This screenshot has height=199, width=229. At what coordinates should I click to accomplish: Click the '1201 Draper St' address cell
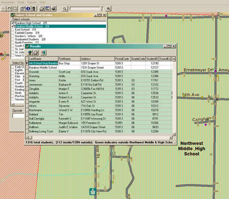pos(97,63)
